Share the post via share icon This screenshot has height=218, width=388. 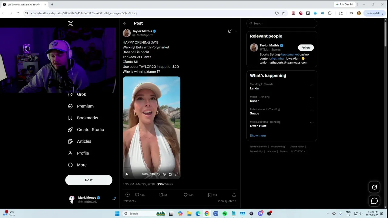234,195
